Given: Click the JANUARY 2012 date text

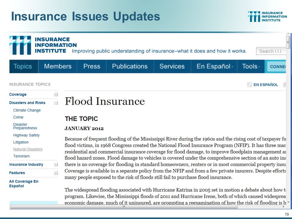Looking at the screenshot, I should [x=84, y=128].
